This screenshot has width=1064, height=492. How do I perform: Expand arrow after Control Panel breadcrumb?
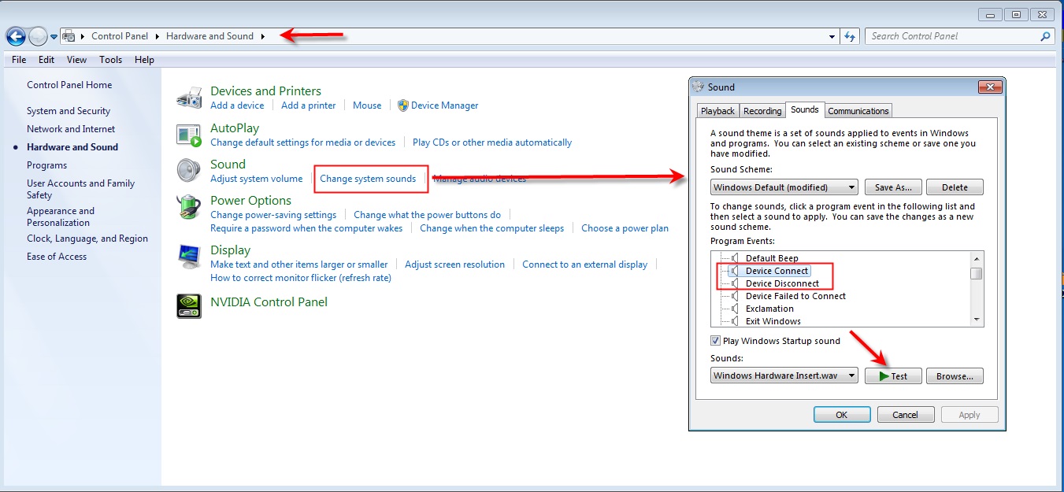point(157,36)
